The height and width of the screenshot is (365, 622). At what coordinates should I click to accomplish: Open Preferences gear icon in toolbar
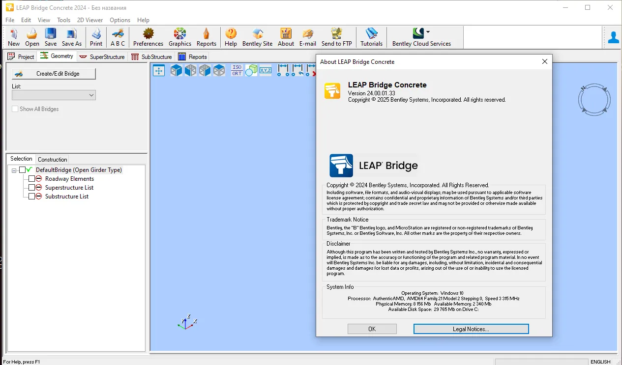click(x=148, y=34)
